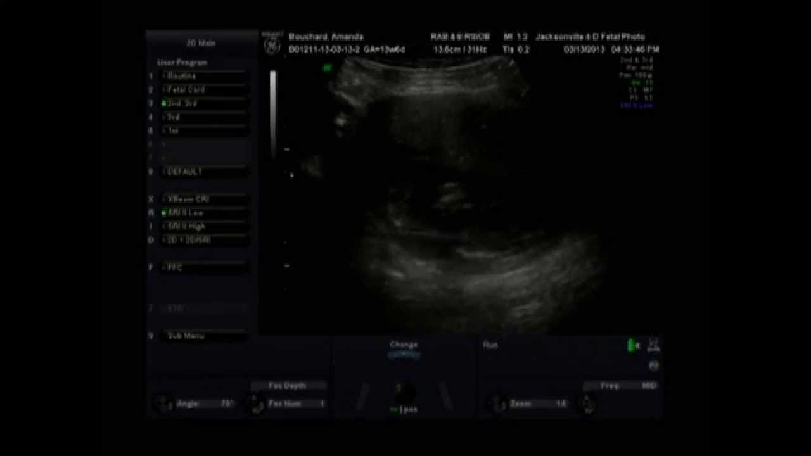Screen dimensions: 811x456
Task: Select the Fetal Card user program
Action: 204,90
